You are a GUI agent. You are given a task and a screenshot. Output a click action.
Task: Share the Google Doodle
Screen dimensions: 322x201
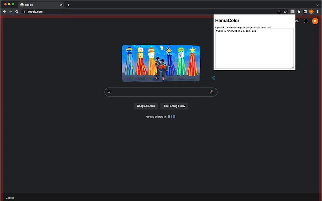click(213, 78)
